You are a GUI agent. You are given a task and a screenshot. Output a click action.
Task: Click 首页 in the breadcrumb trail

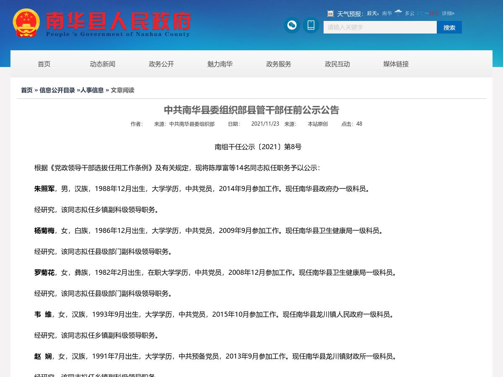[x=26, y=90]
